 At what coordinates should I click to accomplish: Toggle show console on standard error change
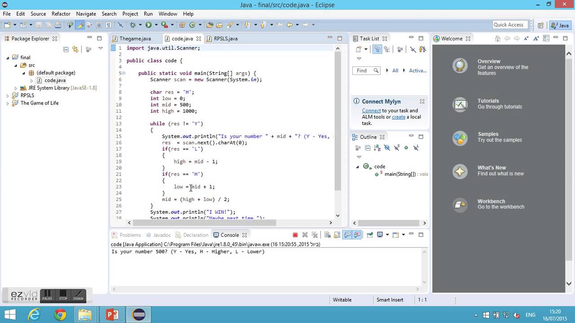(357, 235)
